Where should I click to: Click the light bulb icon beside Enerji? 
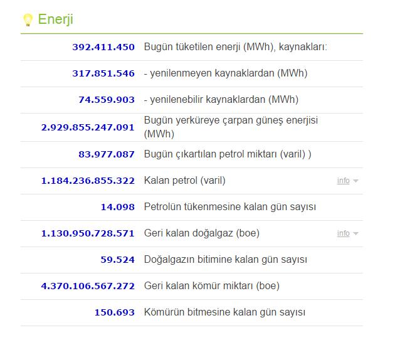(28, 20)
